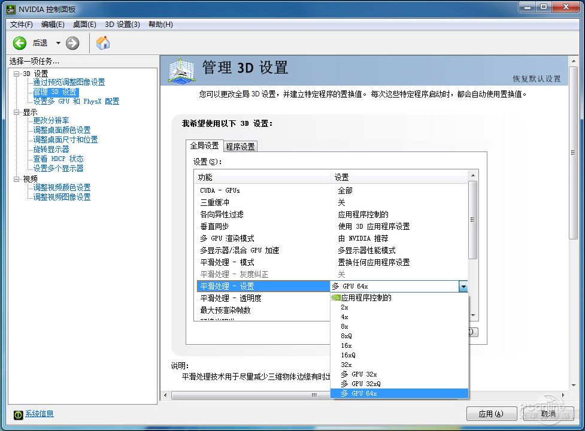Open 文件(F) menu
The height and width of the screenshot is (431, 585).
click(x=22, y=24)
